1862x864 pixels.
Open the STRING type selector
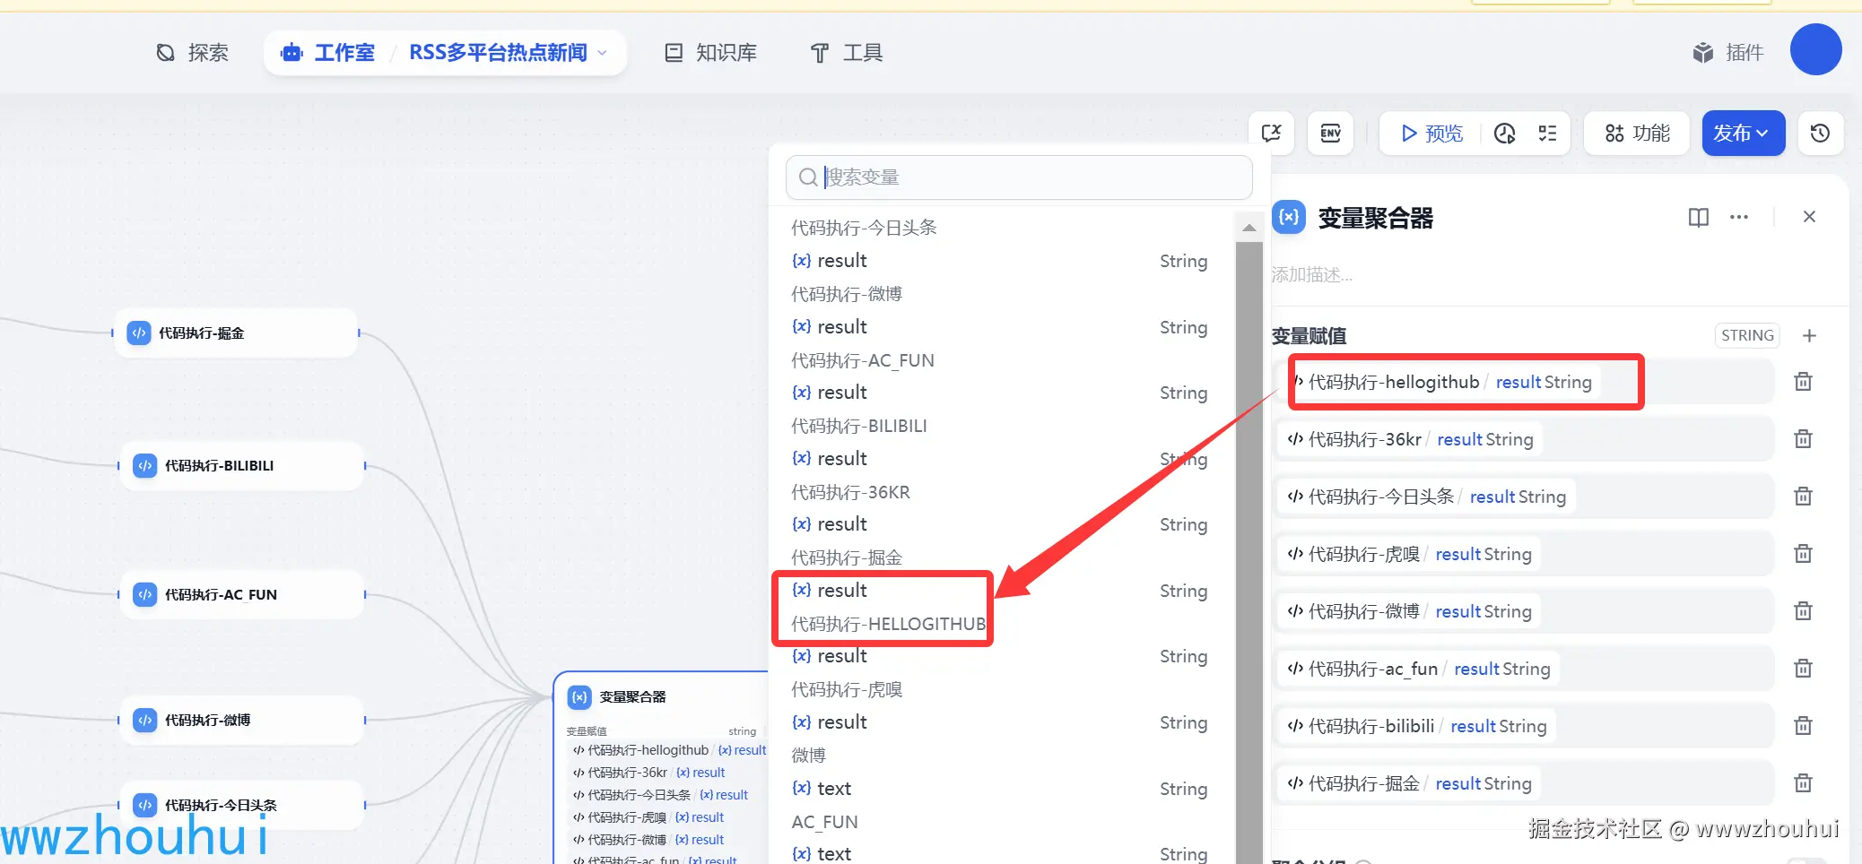1747,336
